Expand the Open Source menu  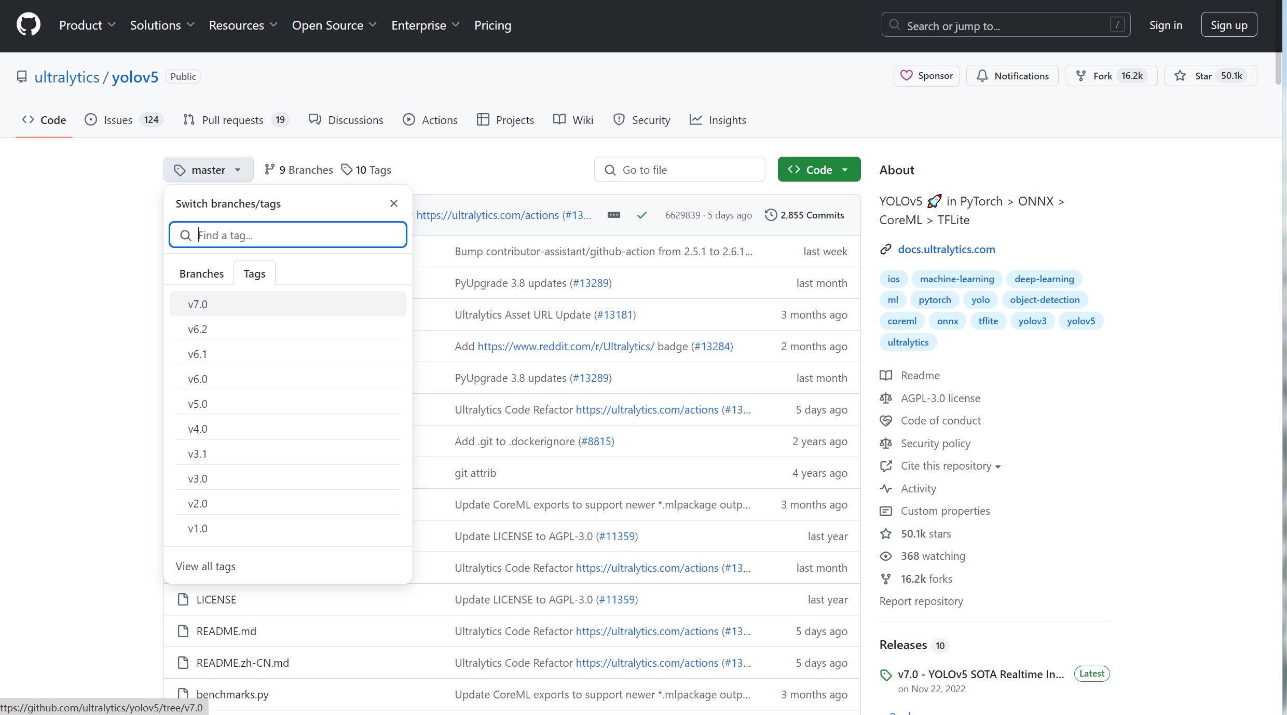click(x=334, y=25)
